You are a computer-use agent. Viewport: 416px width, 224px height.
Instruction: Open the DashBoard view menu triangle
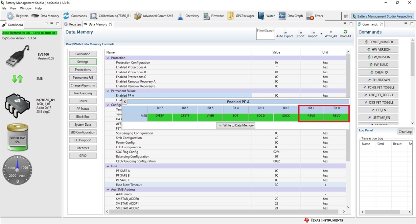click(x=47, y=24)
